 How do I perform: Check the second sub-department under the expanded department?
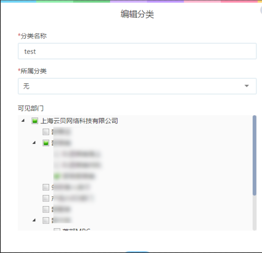click(57, 165)
